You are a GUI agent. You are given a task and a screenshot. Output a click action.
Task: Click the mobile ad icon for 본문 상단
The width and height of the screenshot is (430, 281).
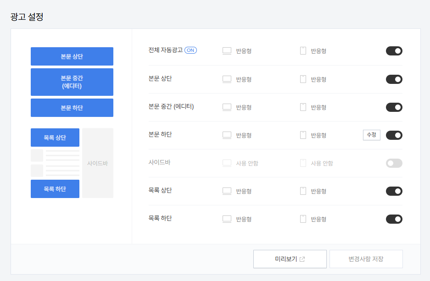(303, 79)
